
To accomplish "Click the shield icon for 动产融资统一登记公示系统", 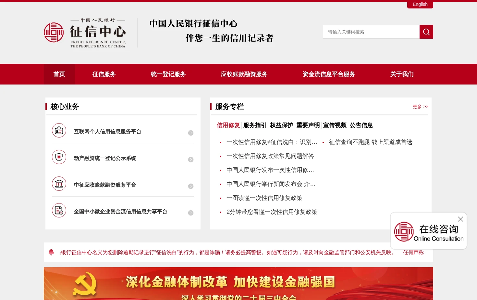I will [x=59, y=157].
